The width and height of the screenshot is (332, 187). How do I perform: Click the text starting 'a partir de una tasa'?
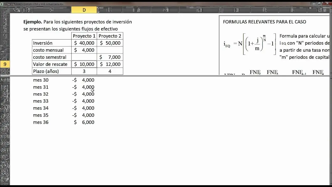click(305, 50)
